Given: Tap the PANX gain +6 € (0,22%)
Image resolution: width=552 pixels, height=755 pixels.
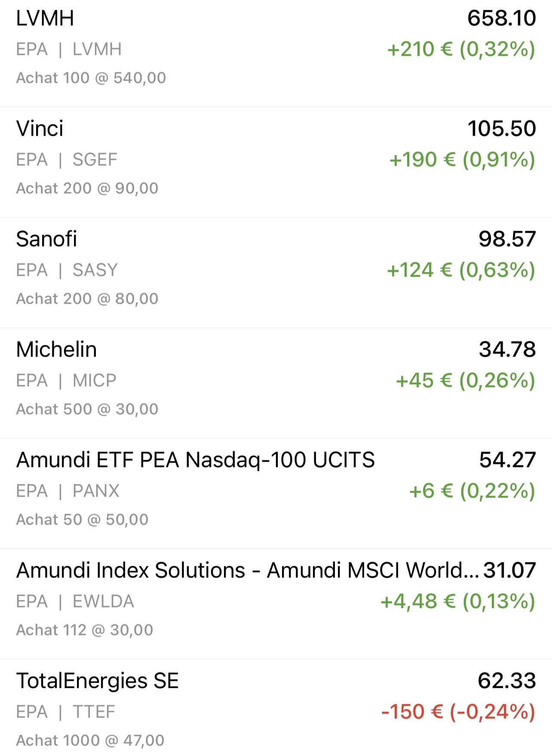Looking at the screenshot, I should pyautogui.click(x=472, y=491).
